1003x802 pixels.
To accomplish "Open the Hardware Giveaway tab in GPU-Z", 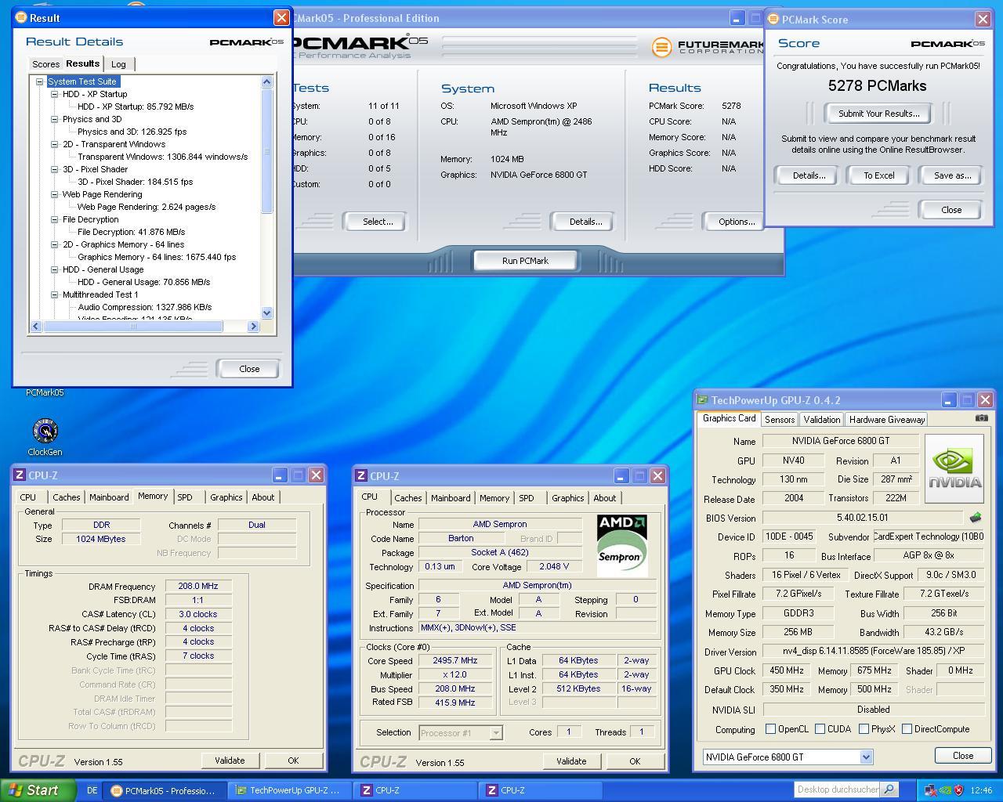I will [x=887, y=420].
